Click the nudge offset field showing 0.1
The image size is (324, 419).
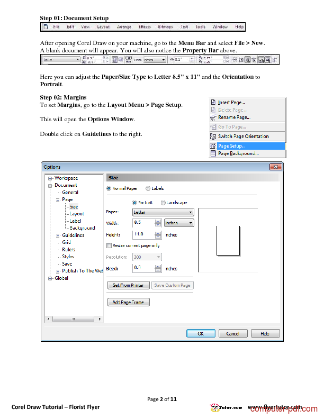pos(182,60)
